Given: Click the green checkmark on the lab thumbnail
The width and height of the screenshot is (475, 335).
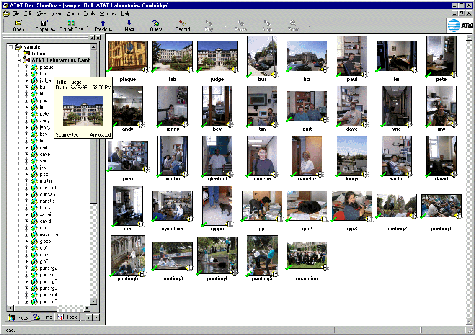Looking at the screenshot, I should tap(155, 70).
